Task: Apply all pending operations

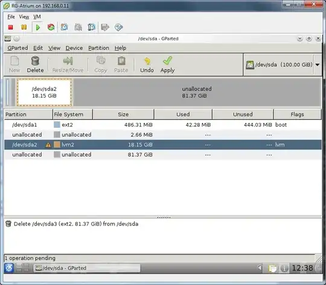Action: [167, 64]
